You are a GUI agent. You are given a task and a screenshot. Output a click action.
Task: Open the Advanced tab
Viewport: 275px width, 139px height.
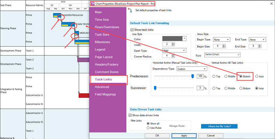(102, 87)
